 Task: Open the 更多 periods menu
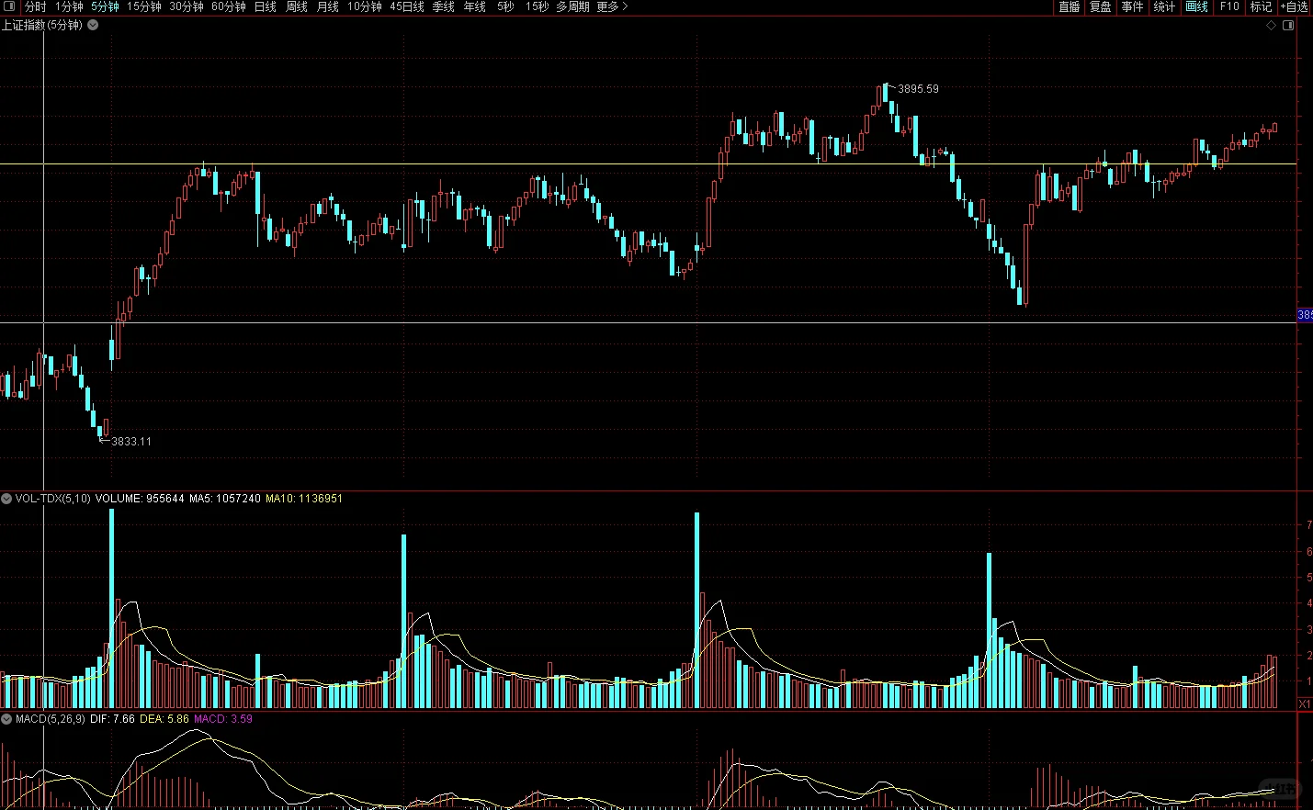(x=612, y=6)
